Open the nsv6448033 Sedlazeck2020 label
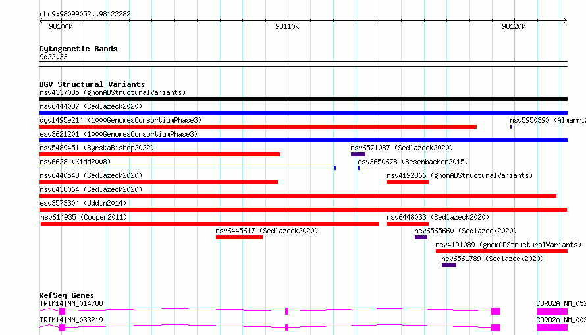The image size is (586, 335). pos(438,217)
